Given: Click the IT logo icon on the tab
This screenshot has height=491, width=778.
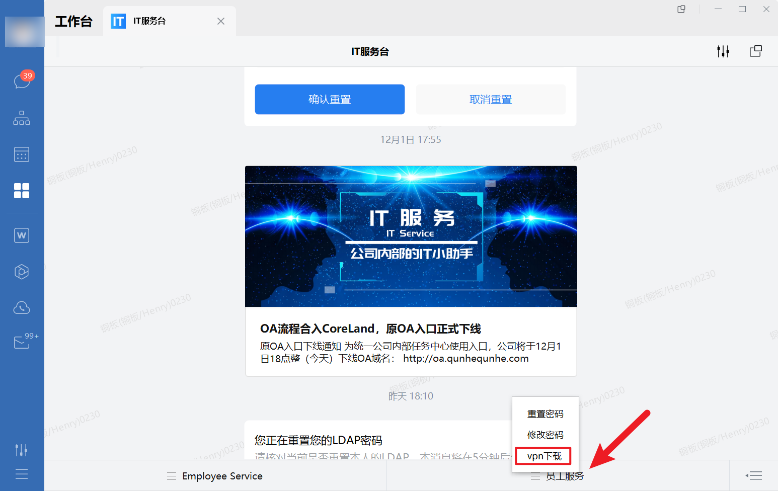Looking at the screenshot, I should tap(118, 21).
